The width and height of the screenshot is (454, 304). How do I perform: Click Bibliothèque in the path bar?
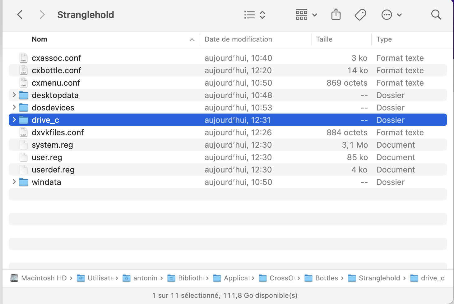(x=186, y=278)
